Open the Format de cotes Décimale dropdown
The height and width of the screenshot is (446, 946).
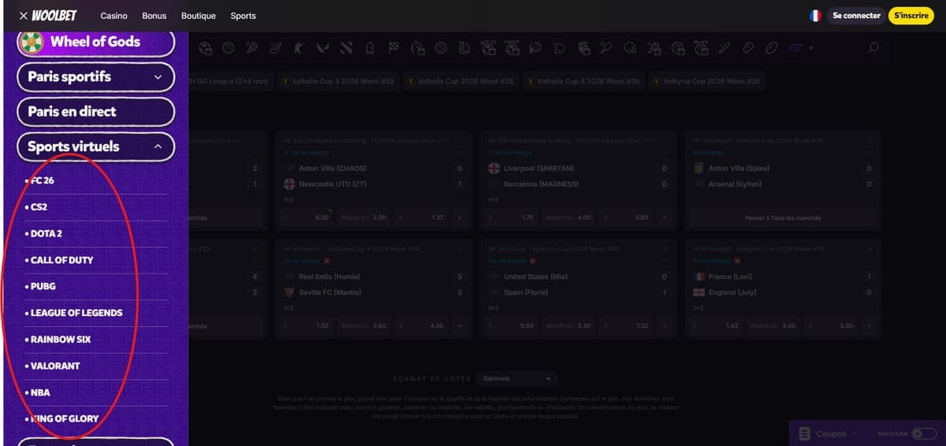517,379
